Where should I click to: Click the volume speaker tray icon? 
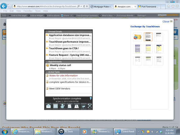[152, 132]
